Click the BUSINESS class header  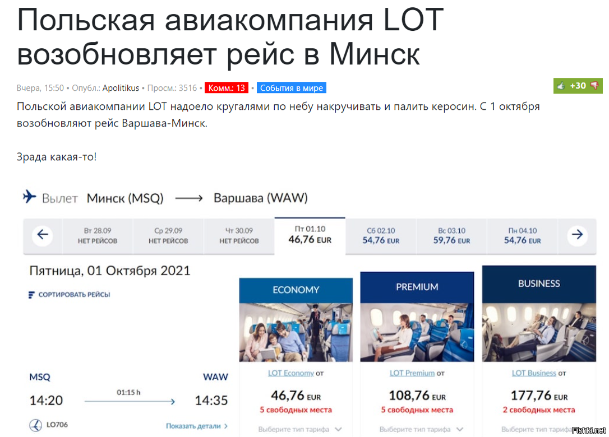[x=539, y=284]
